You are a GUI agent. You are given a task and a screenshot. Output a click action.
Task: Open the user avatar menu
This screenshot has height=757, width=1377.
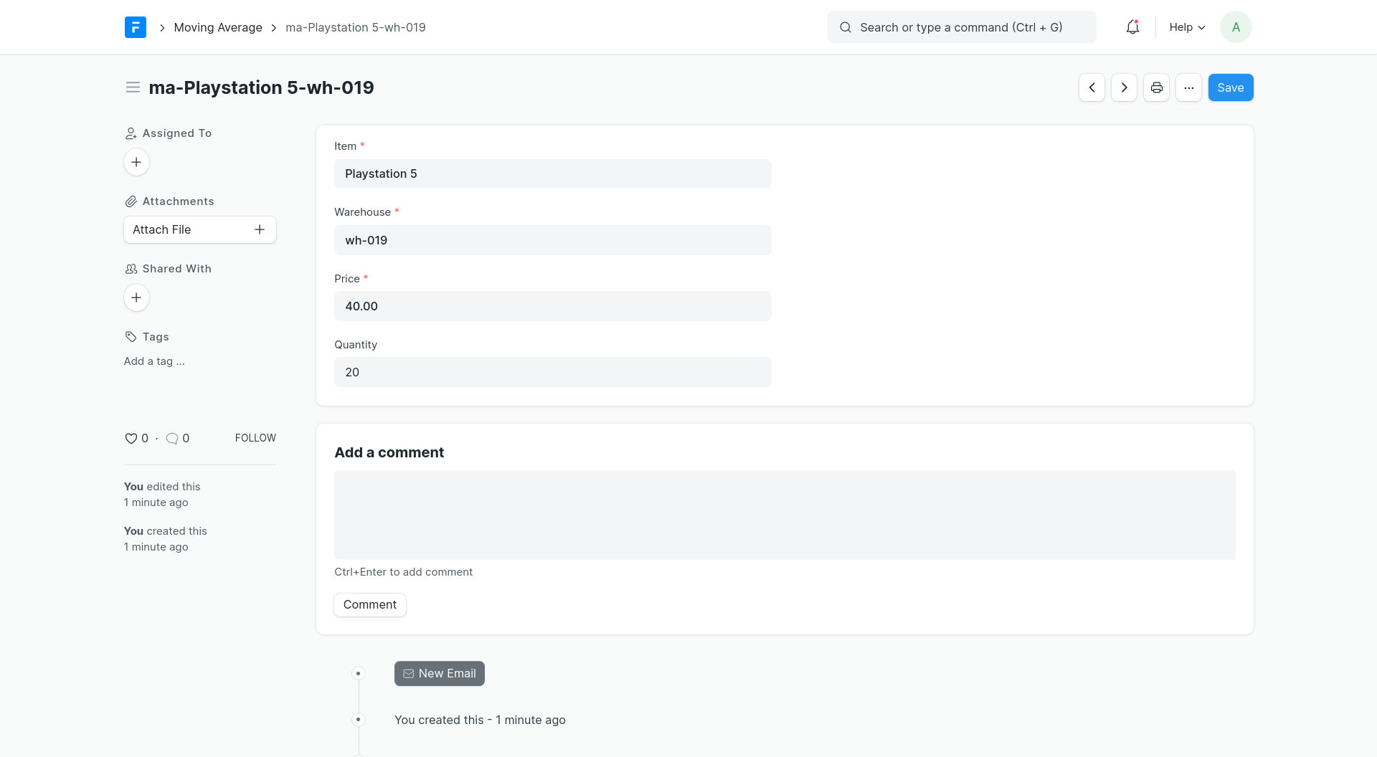tap(1236, 27)
